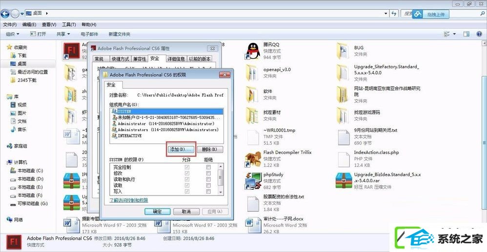Select the 找茬游戏源码 folder icon

tap(344, 115)
